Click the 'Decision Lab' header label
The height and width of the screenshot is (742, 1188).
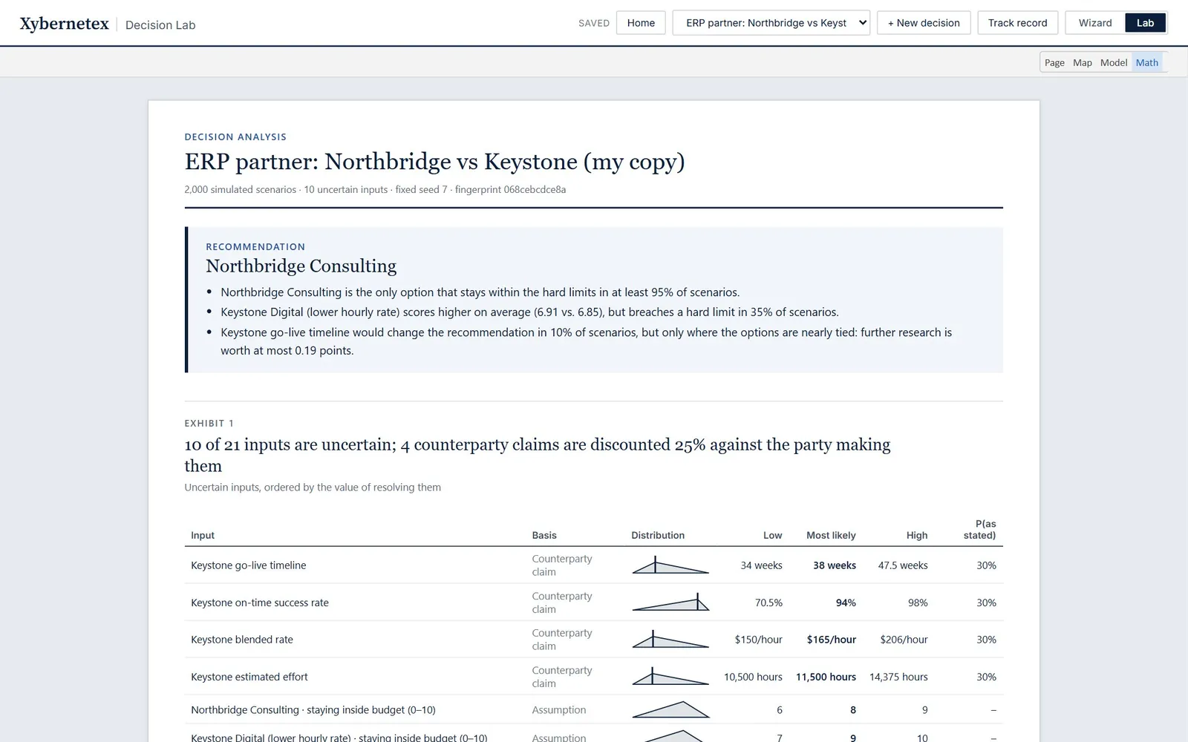coord(160,25)
